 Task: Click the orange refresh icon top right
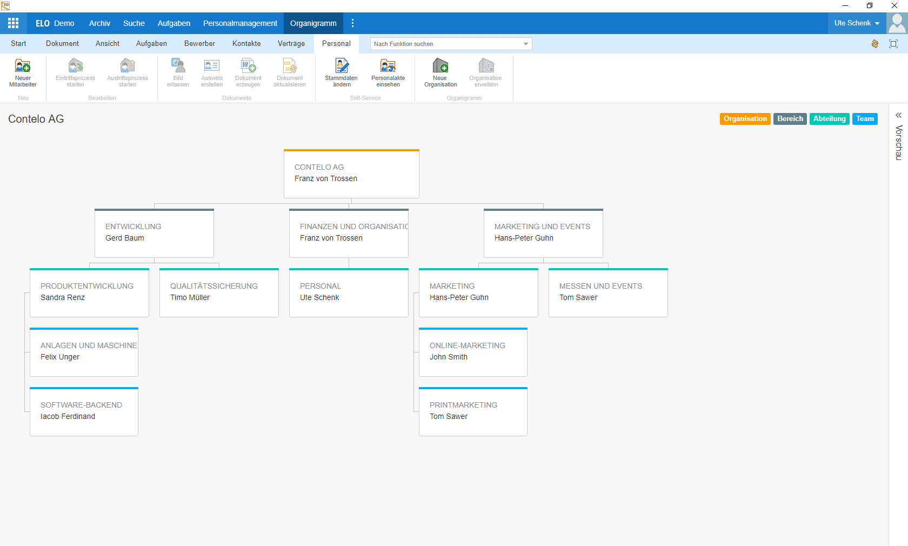tap(875, 44)
